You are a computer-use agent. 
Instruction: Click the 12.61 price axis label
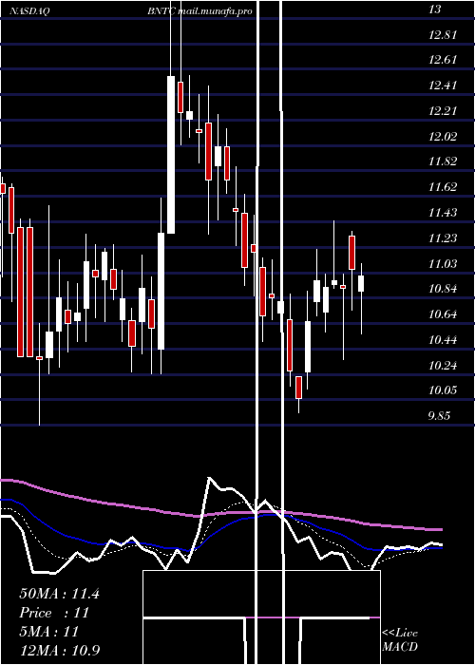[443, 60]
